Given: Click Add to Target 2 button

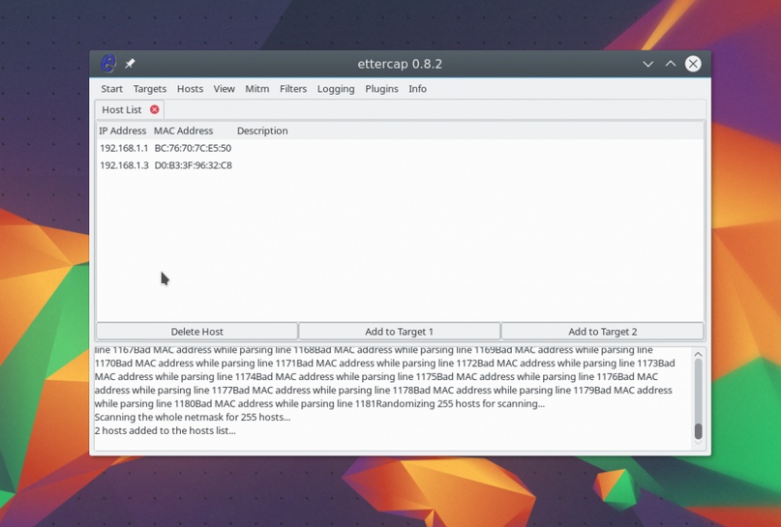Looking at the screenshot, I should [602, 332].
